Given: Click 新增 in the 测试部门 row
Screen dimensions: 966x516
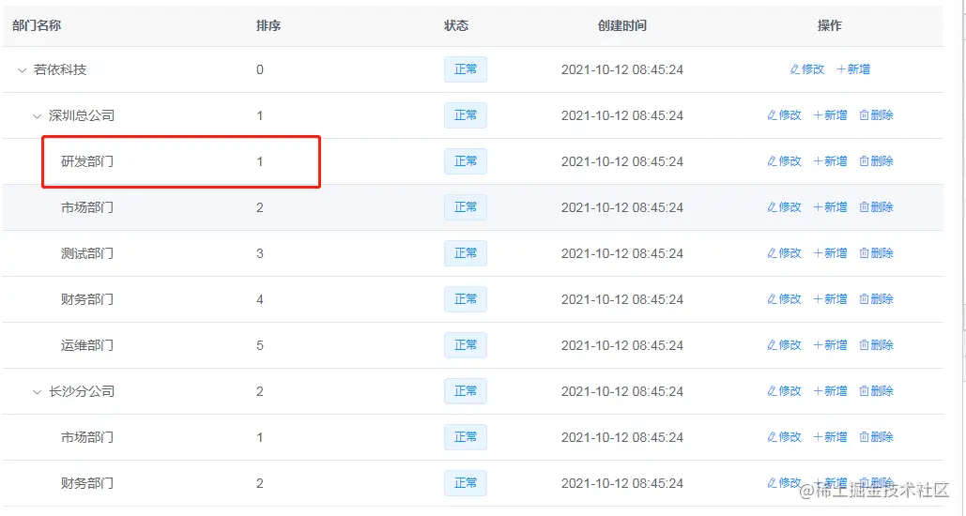Looking at the screenshot, I should (x=831, y=253).
